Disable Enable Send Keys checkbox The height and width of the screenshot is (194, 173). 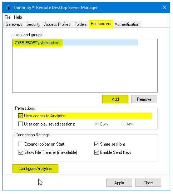[97, 152]
